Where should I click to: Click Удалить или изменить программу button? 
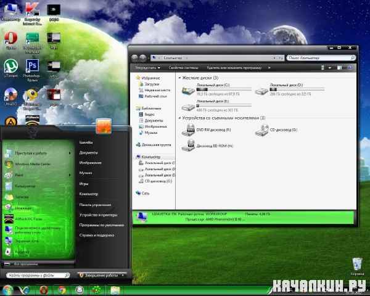(x=234, y=68)
